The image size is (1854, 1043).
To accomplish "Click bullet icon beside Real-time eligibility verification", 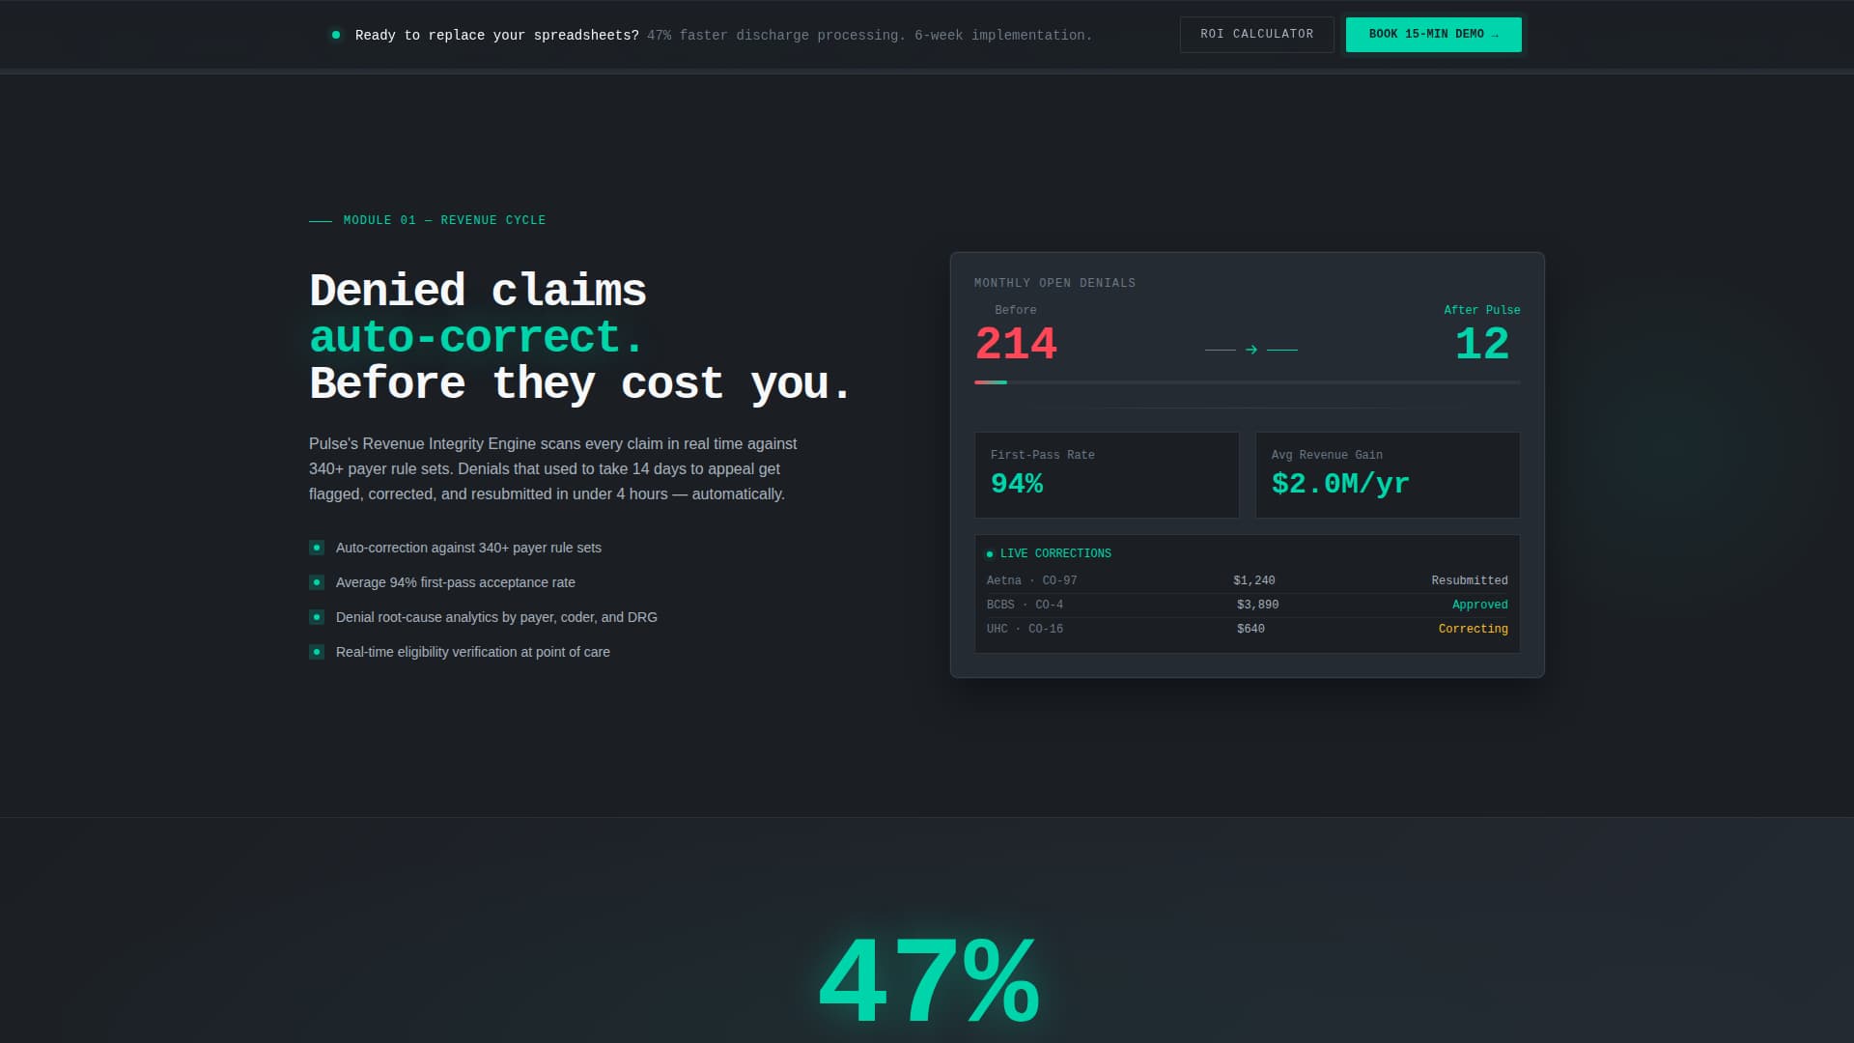I will click(x=317, y=652).
